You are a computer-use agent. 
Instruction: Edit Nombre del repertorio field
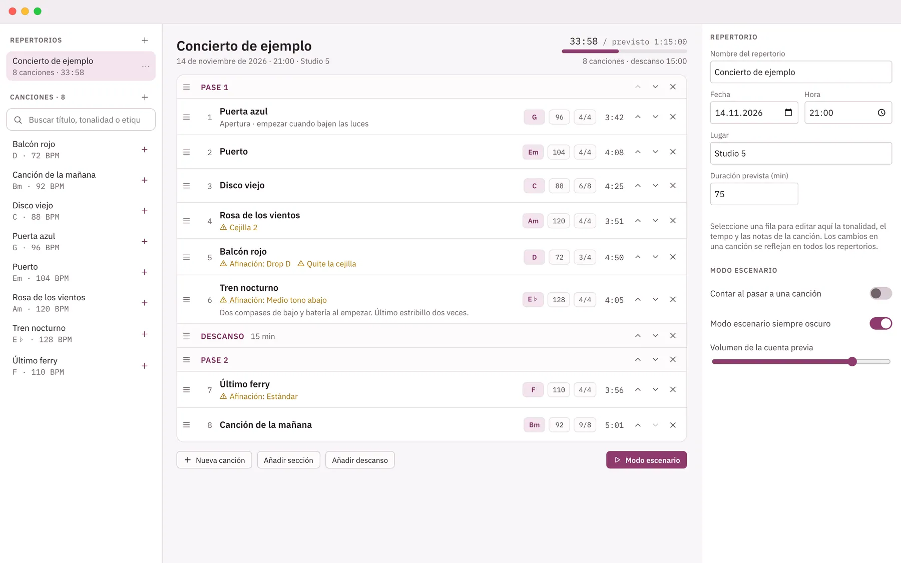tap(801, 72)
